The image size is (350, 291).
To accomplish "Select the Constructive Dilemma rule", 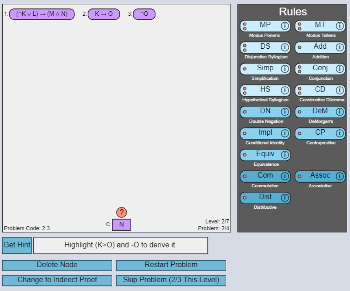I will tap(320, 90).
